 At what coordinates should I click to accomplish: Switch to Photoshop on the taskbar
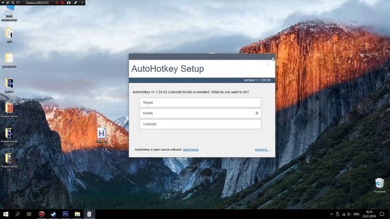coord(65,214)
